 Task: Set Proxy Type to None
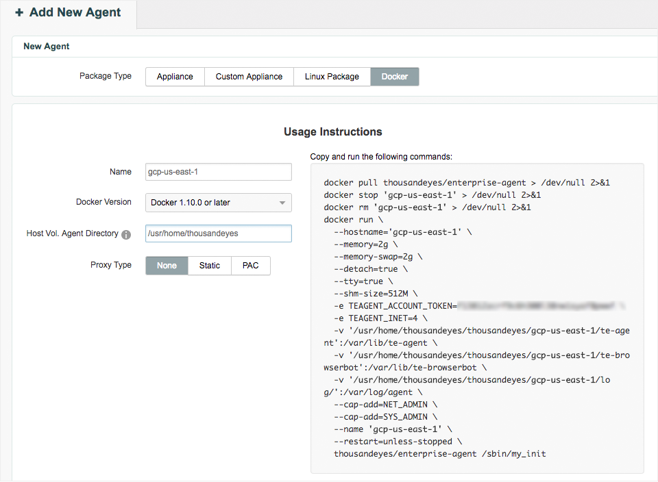point(167,266)
